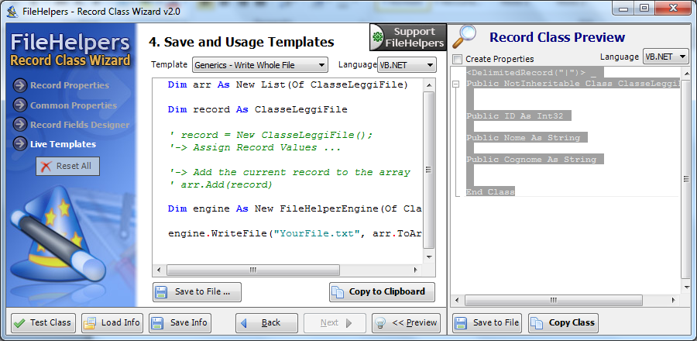Viewport: 697px width, 341px height.
Task: Click Save to File in preview panel
Action: 489,322
